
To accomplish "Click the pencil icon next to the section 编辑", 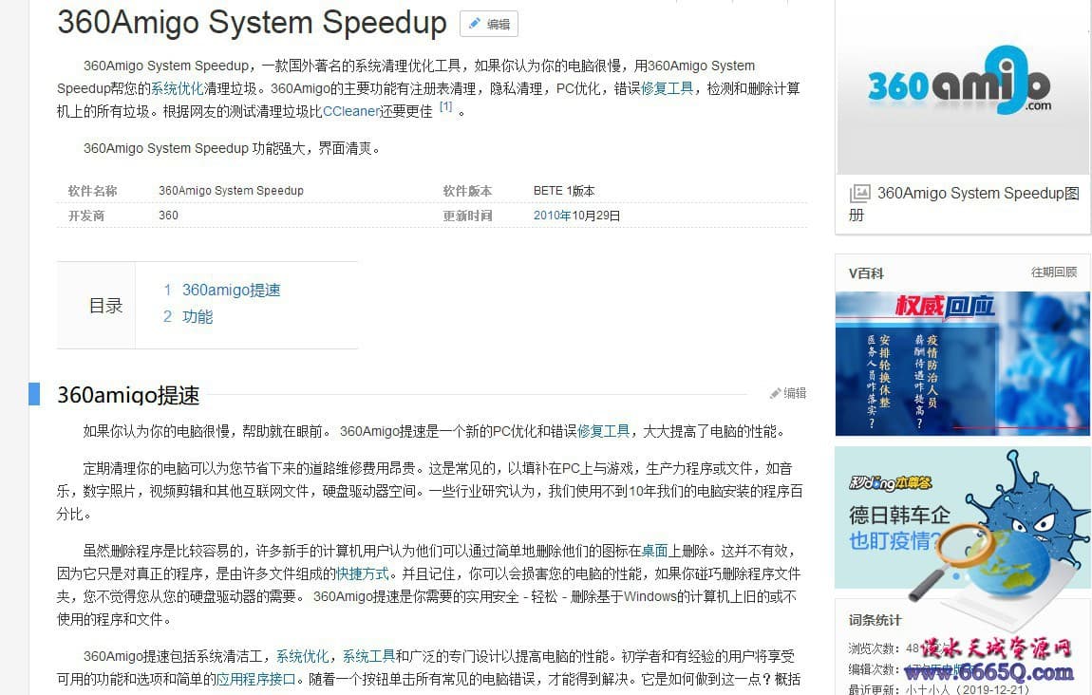I will point(775,393).
